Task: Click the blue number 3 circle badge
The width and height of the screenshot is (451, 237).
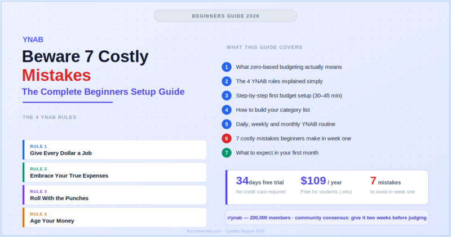Action: click(227, 95)
